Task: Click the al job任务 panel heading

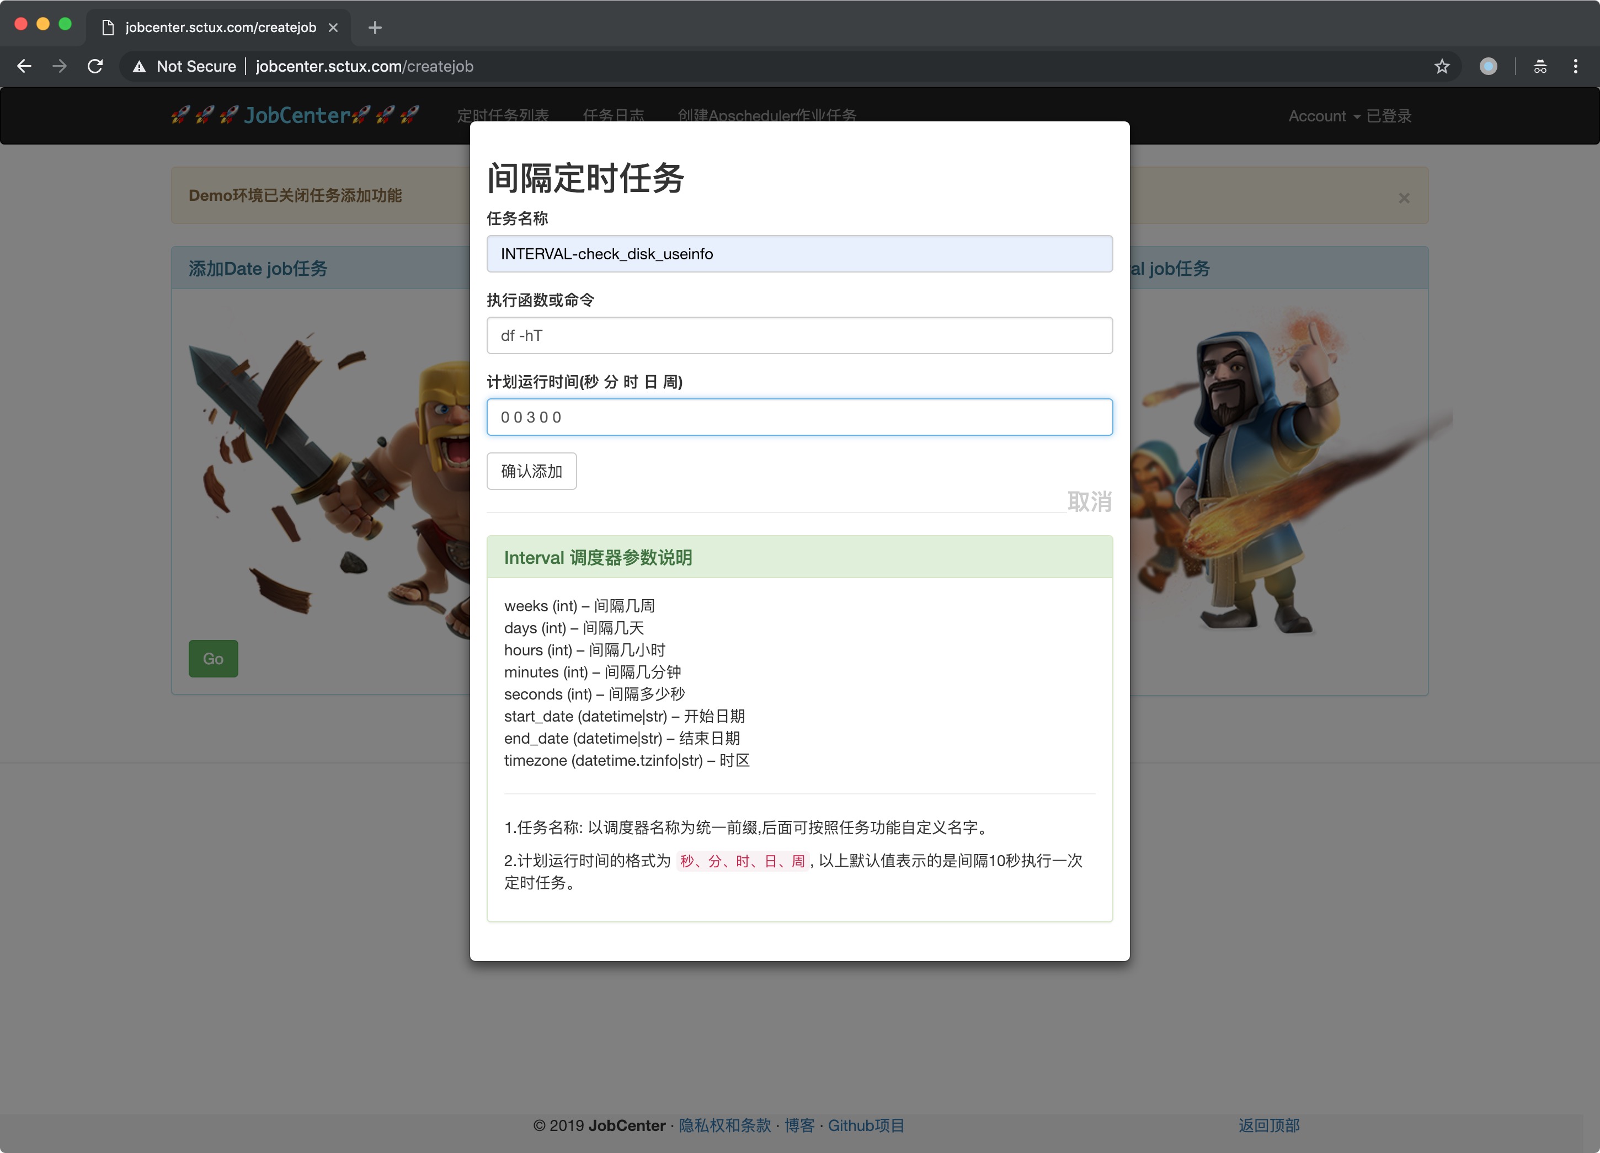Action: 1170,269
